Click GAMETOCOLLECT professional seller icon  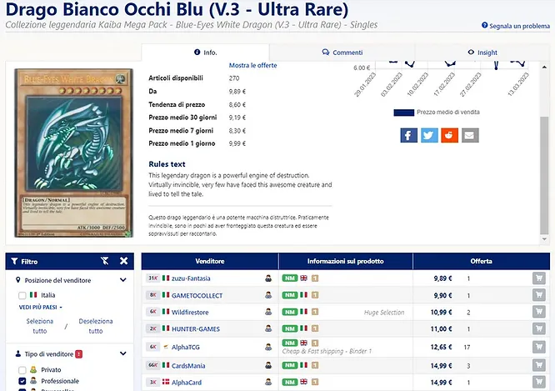click(x=268, y=295)
